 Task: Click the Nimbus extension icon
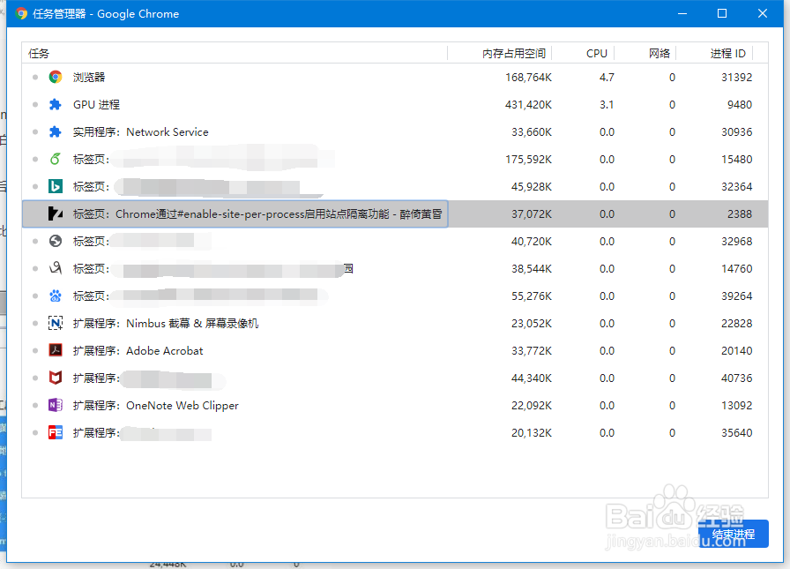[x=56, y=323]
